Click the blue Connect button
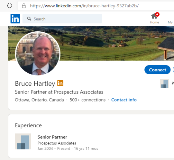The height and width of the screenshot is (160, 174). coord(158,70)
